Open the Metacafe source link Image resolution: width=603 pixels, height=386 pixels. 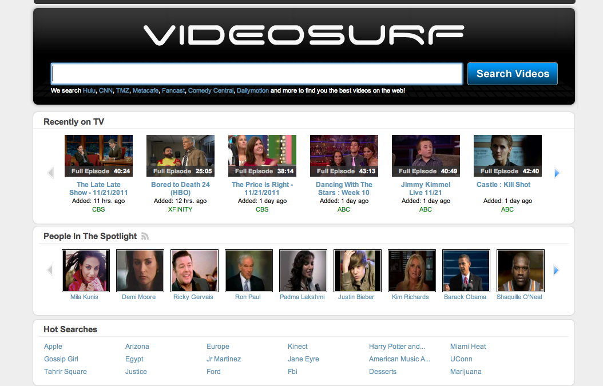click(x=145, y=91)
